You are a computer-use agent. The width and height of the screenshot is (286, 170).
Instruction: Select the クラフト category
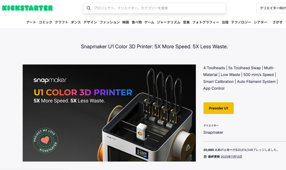pos(61,22)
